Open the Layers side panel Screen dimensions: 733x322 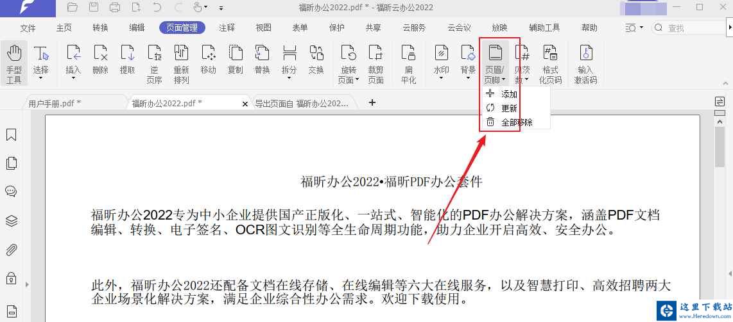(x=11, y=220)
